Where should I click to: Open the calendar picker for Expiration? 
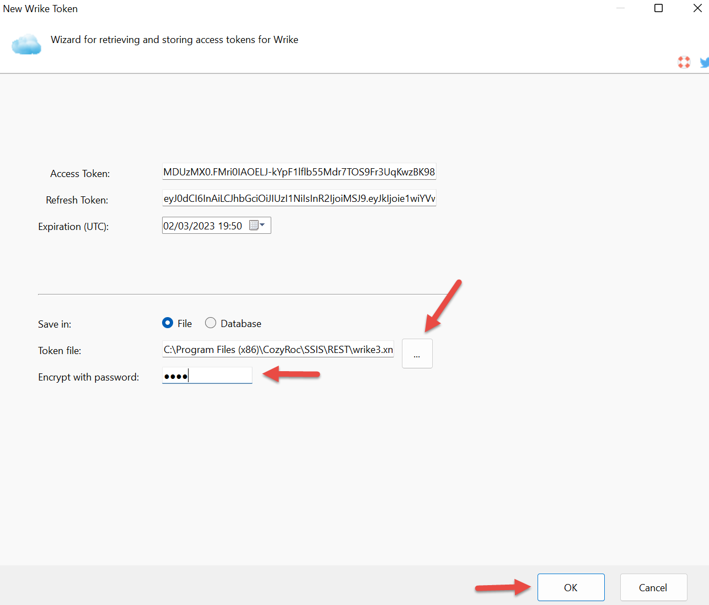click(257, 226)
